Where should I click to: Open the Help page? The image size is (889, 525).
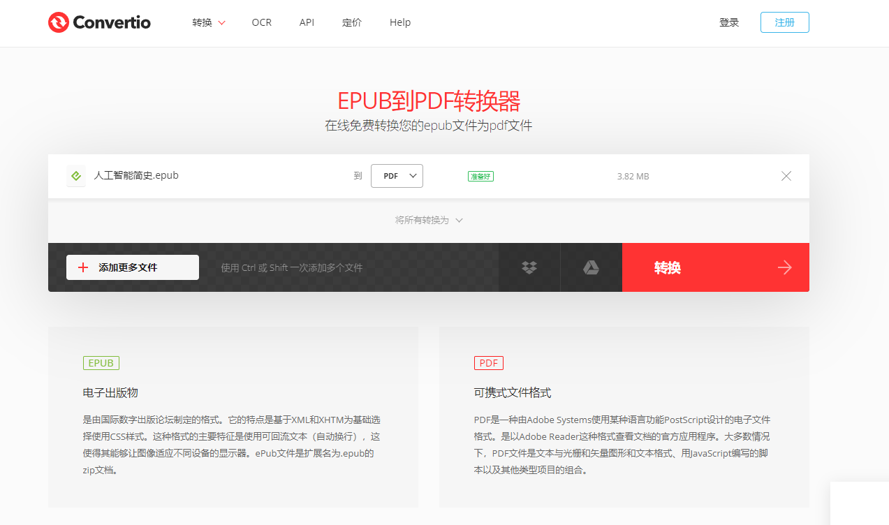(400, 22)
